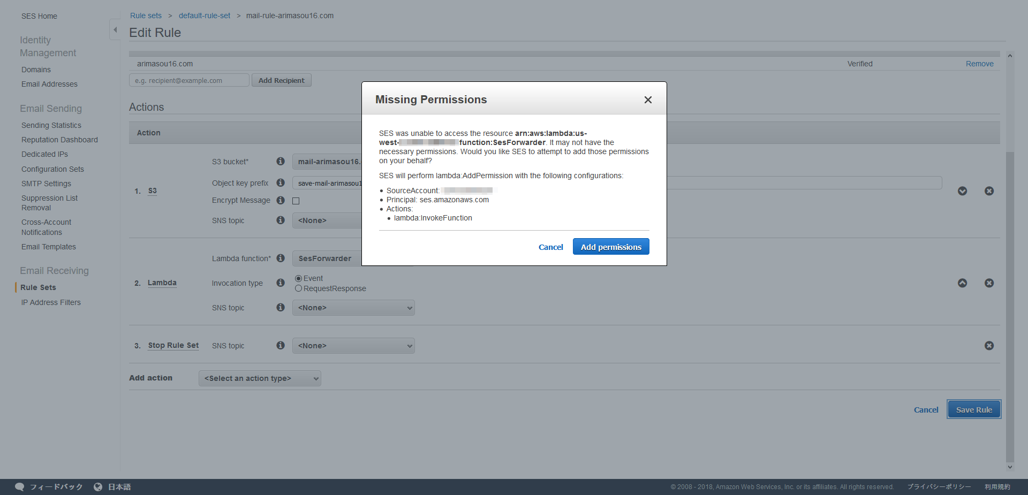The height and width of the screenshot is (495, 1028).
Task: Open Configuration Sets page
Action: pos(52,169)
